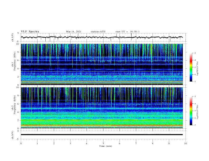
Task: Click the "10" minute tick label on time axis
Action: (x=186, y=143)
